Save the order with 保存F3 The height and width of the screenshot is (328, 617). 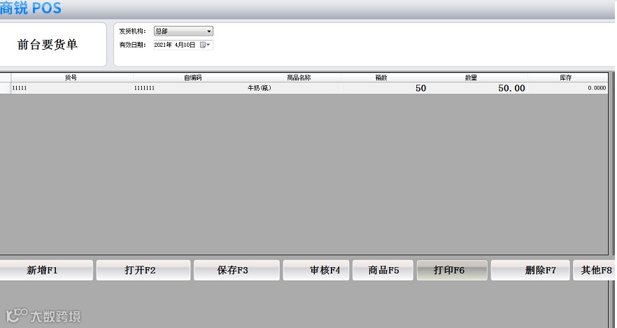236,270
